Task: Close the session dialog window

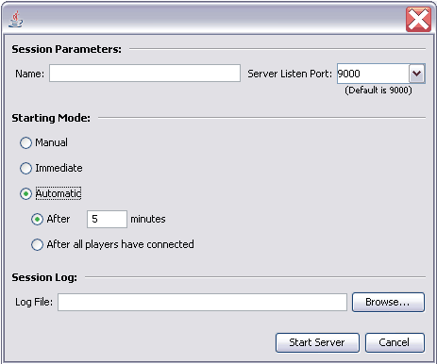Action: tap(418, 20)
